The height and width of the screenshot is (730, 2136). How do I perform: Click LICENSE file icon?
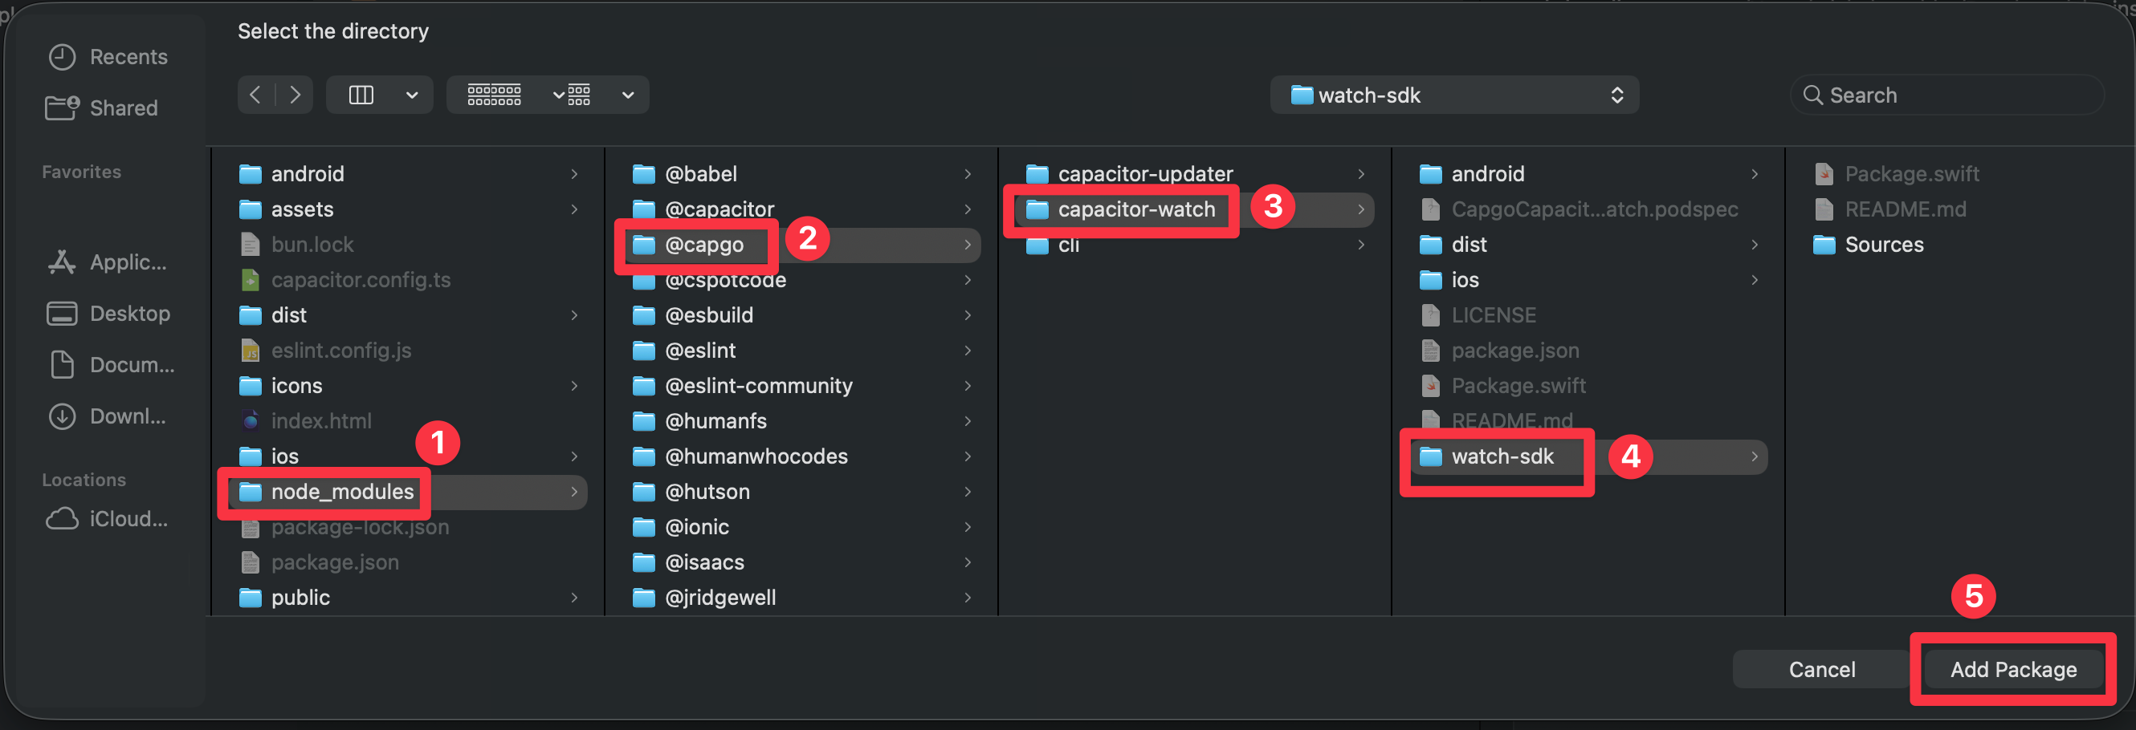(1430, 316)
